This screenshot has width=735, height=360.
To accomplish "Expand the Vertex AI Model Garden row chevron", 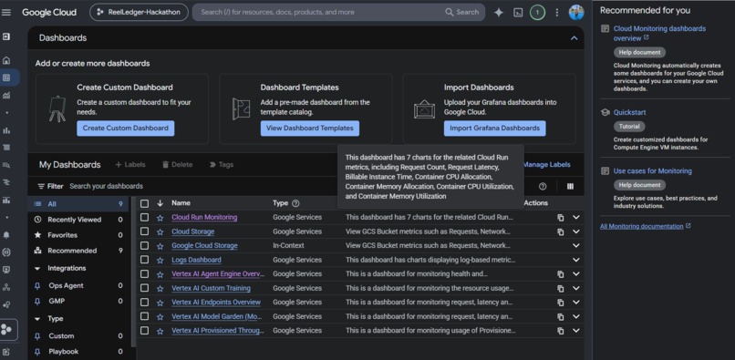I will (576, 316).
